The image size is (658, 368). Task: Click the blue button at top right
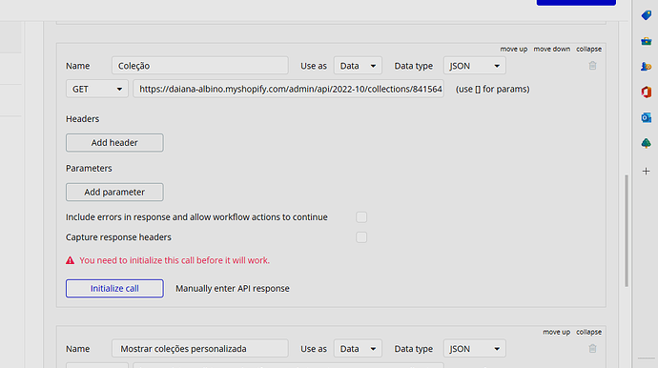pos(576,3)
